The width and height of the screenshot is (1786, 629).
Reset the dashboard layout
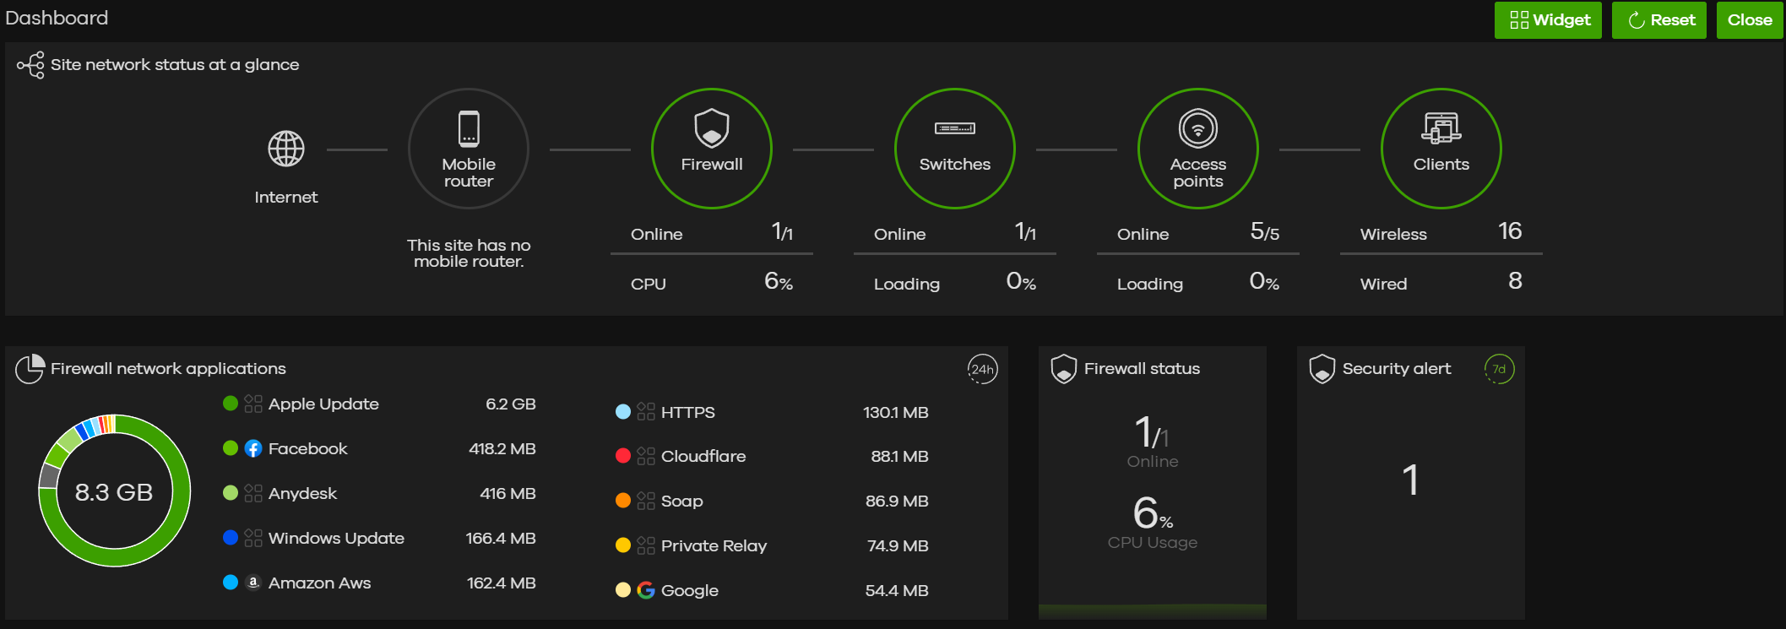(x=1660, y=20)
